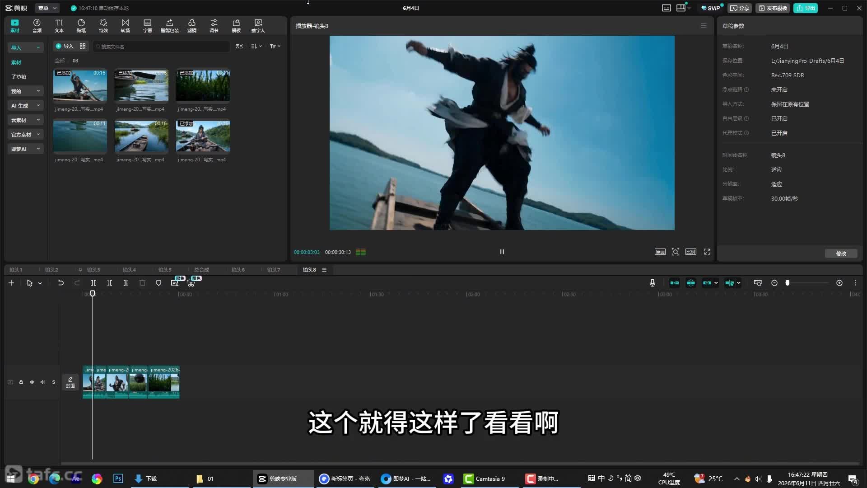Switch to the 总合成 timeline tab
867x488 pixels.
tap(201, 270)
